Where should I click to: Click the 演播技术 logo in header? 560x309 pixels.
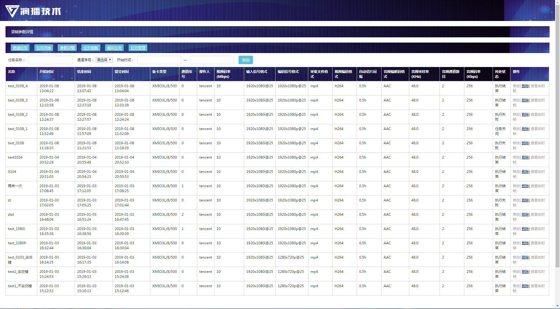click(33, 11)
